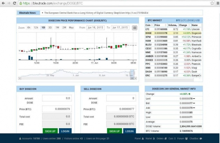Open the Forum footer link
Image resolution: width=220 pixels, height=143 pixels.
182,138
